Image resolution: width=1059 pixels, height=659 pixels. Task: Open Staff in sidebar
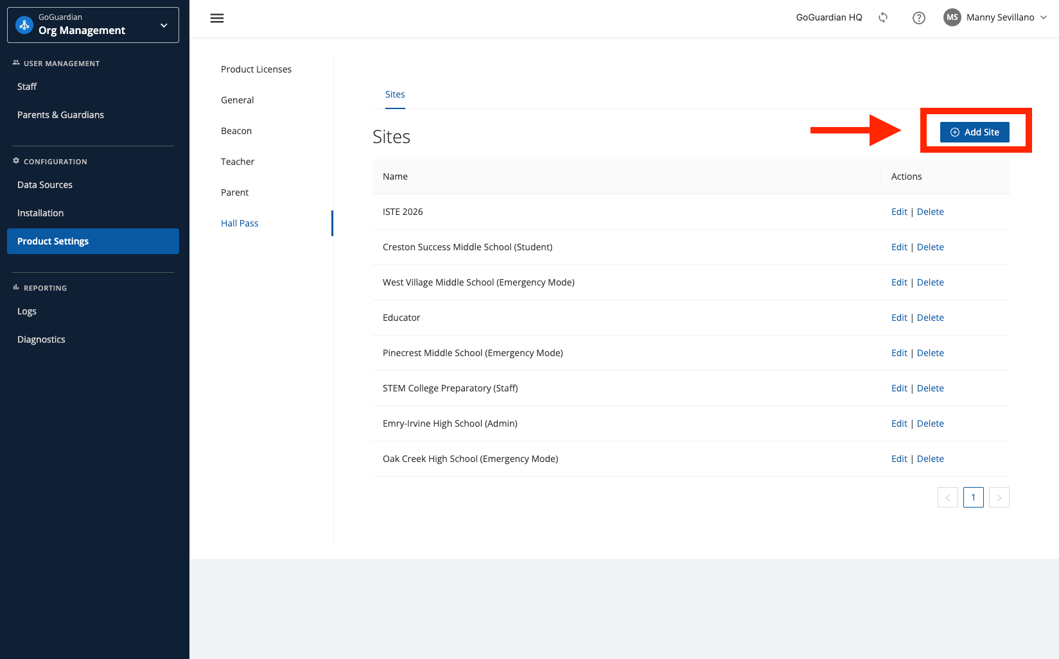pyautogui.click(x=27, y=87)
